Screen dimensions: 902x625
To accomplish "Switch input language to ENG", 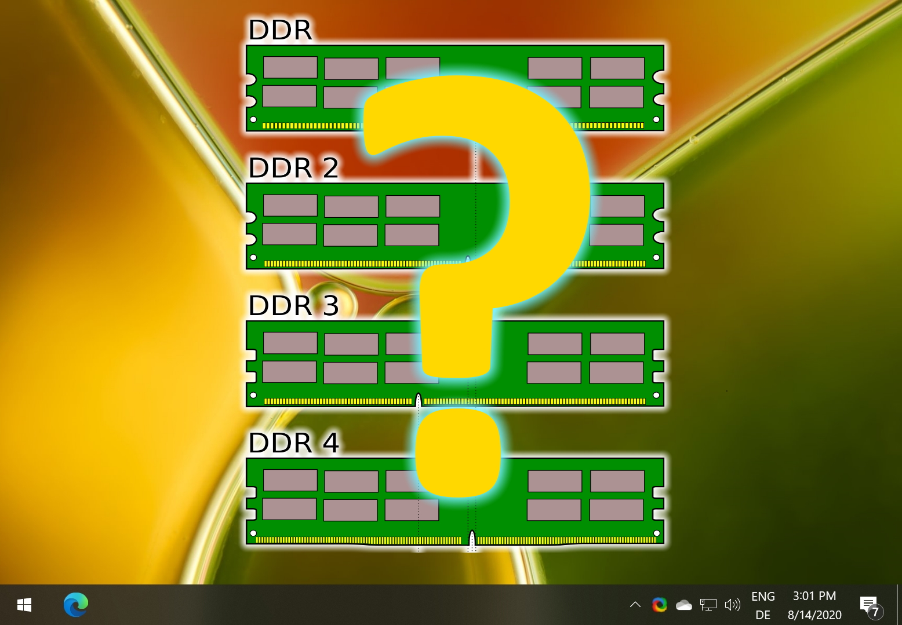I will pyautogui.click(x=763, y=596).
